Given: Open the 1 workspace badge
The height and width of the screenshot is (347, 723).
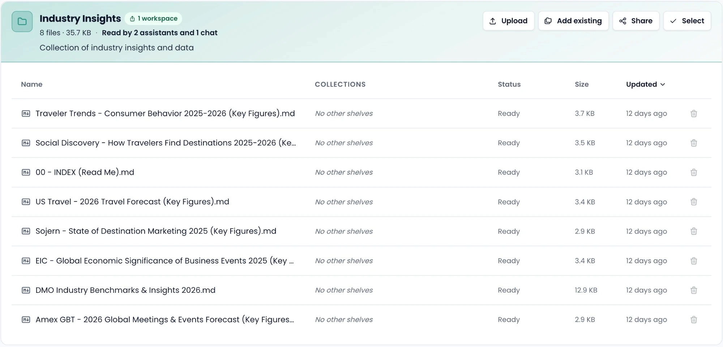Looking at the screenshot, I should [153, 18].
